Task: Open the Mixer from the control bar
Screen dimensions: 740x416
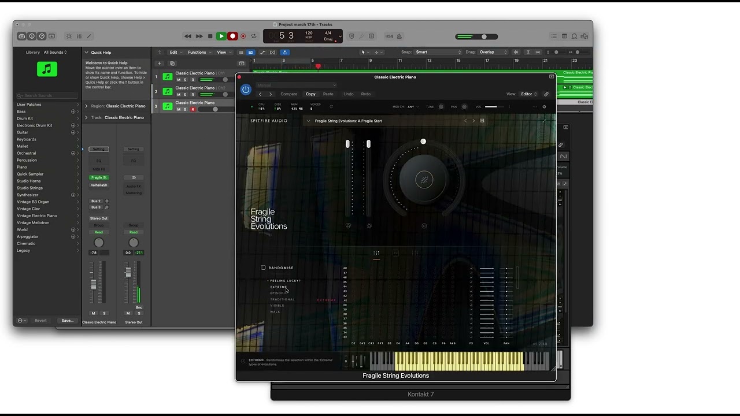Action: 79,36
